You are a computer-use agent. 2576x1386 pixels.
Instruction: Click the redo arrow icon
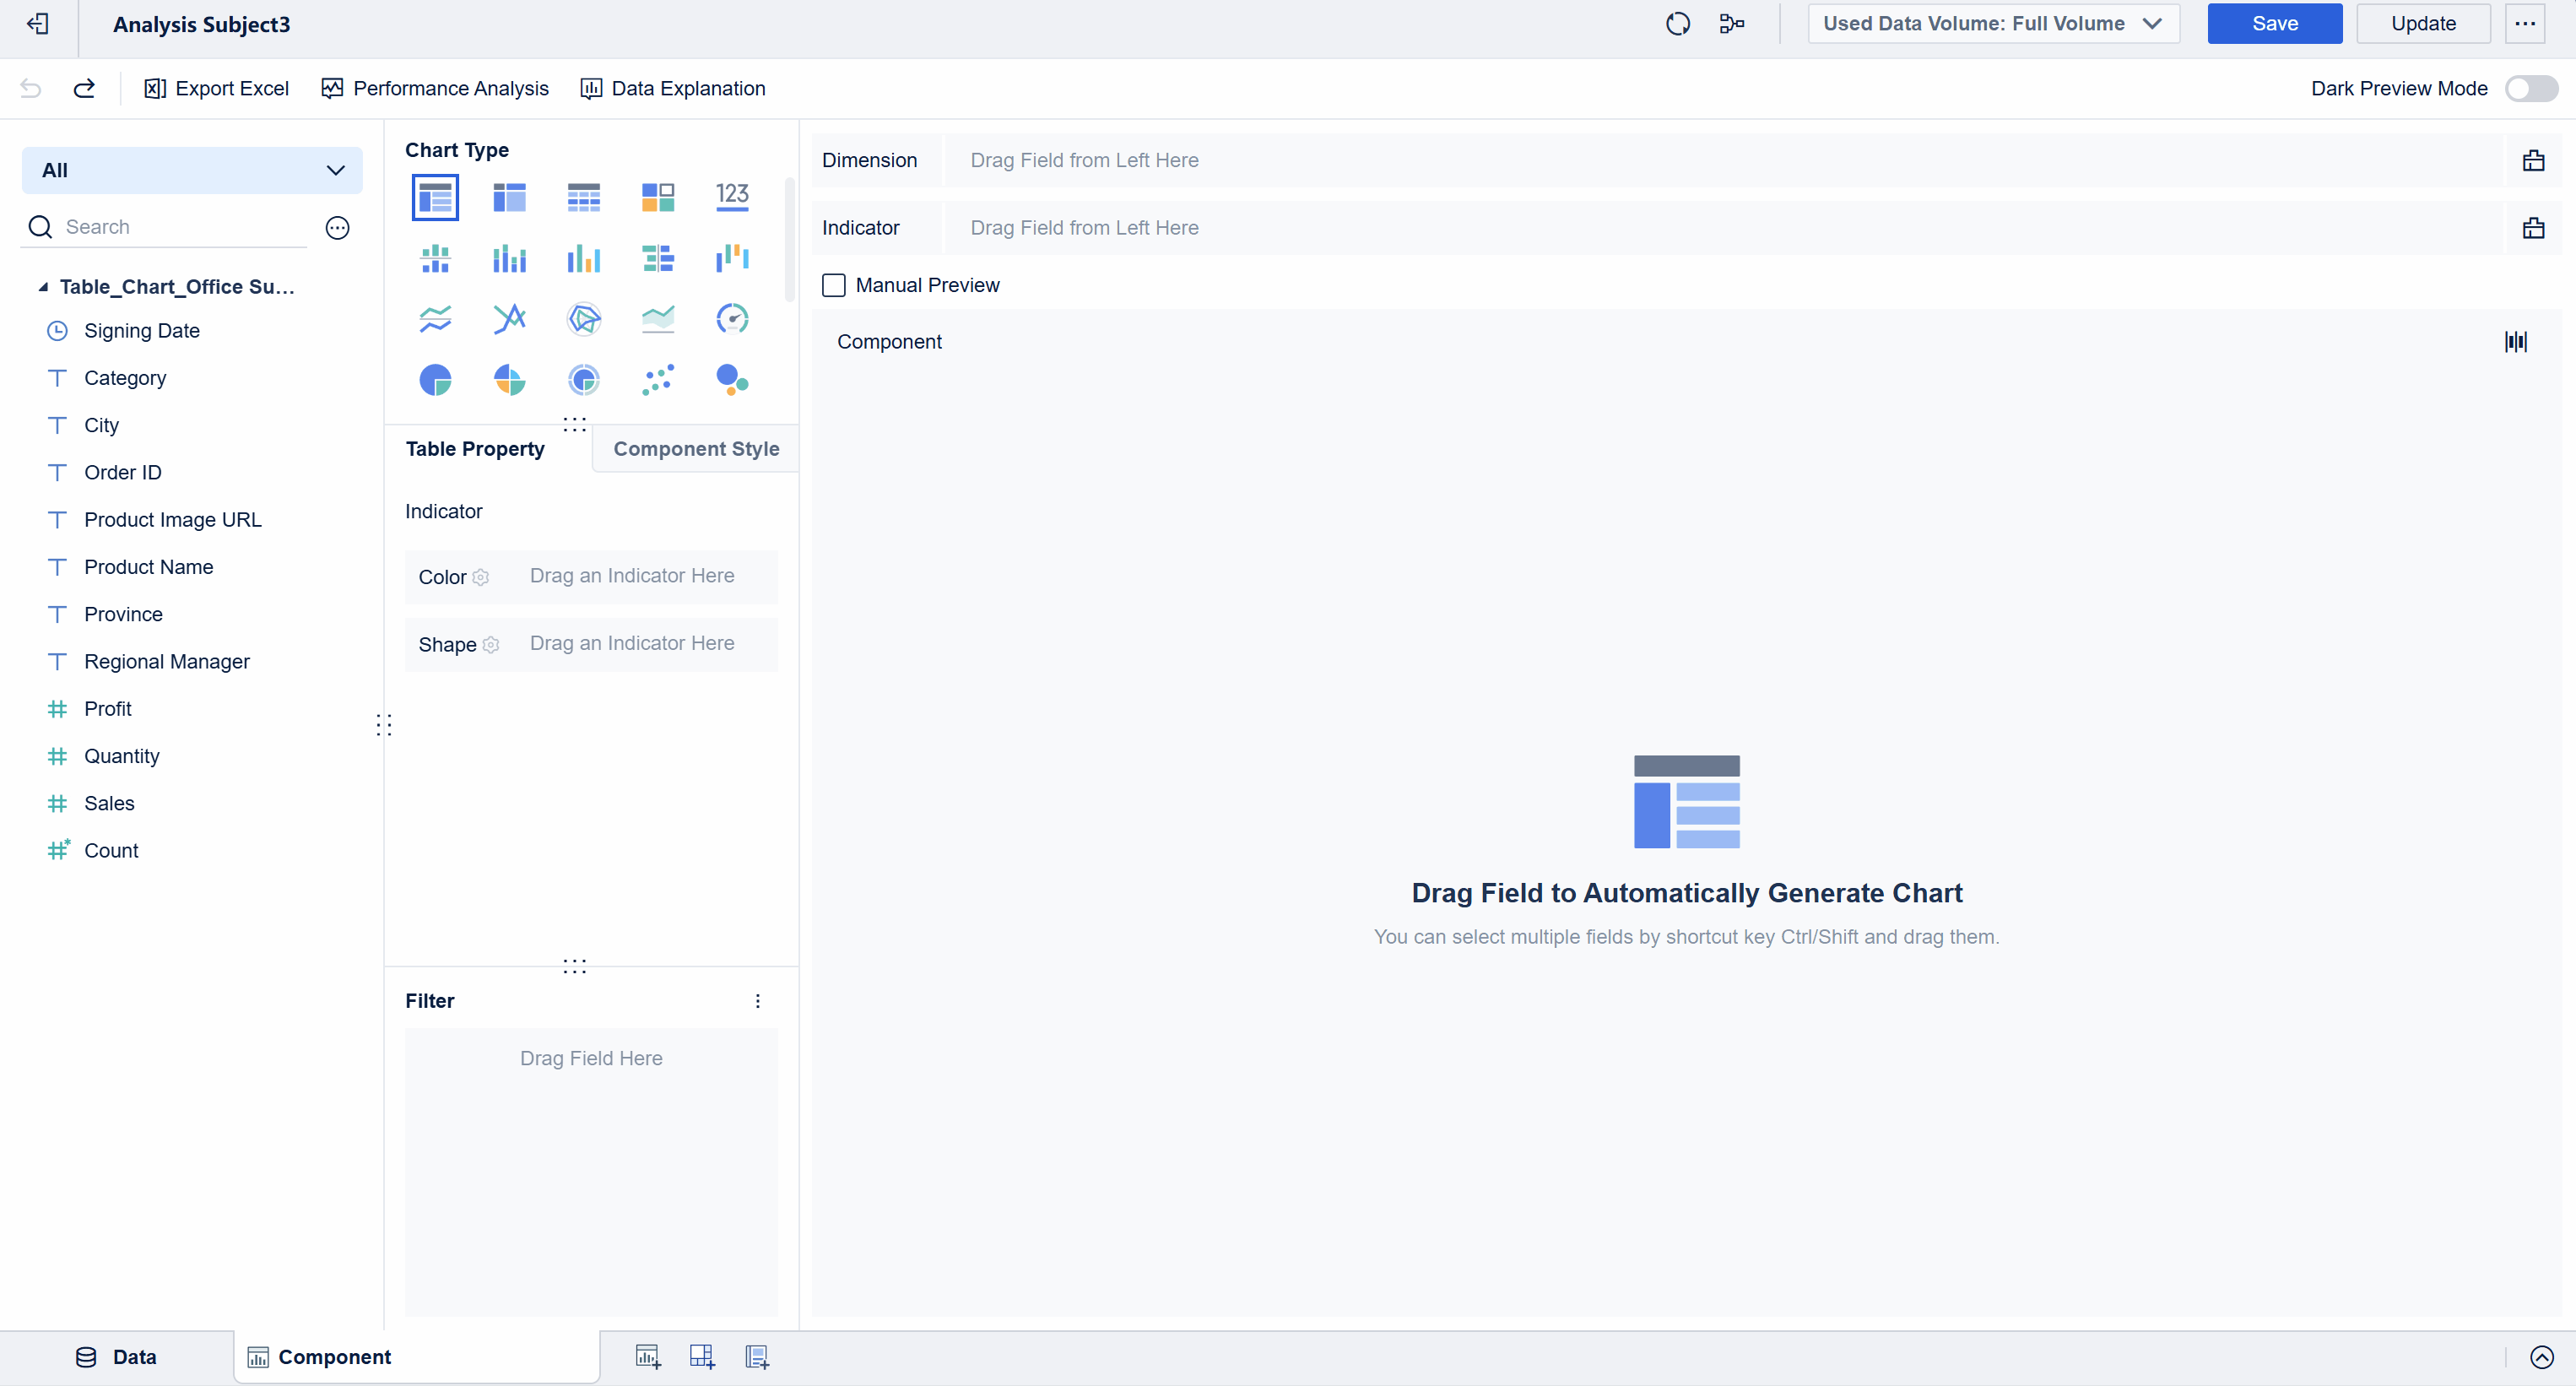click(x=84, y=88)
